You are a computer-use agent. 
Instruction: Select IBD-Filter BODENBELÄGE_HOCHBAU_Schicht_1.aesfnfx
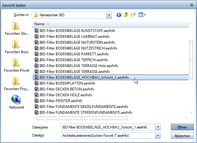tap(111, 77)
